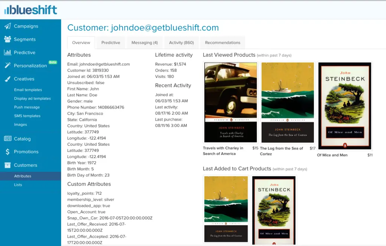
Task: Click 'Open_Account: true' attribute
Action: 86,212
